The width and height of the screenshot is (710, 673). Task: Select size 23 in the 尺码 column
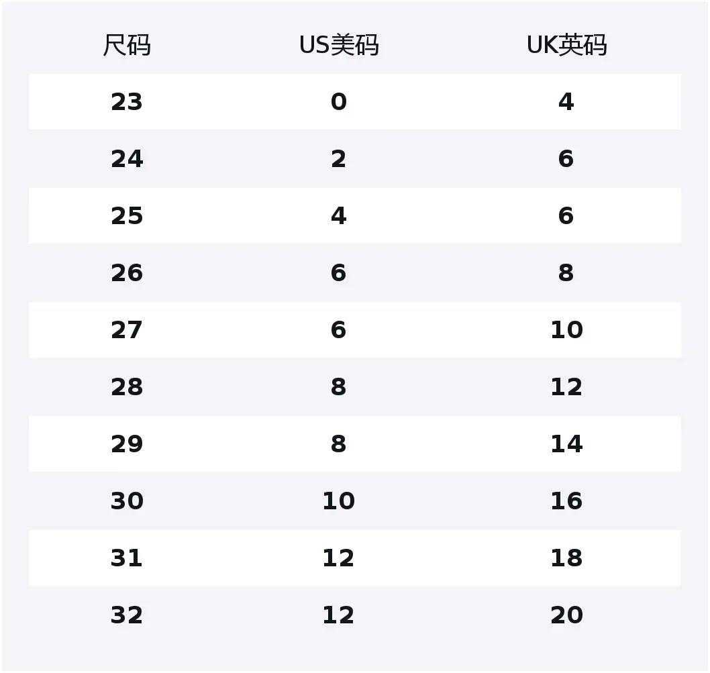[x=127, y=102]
